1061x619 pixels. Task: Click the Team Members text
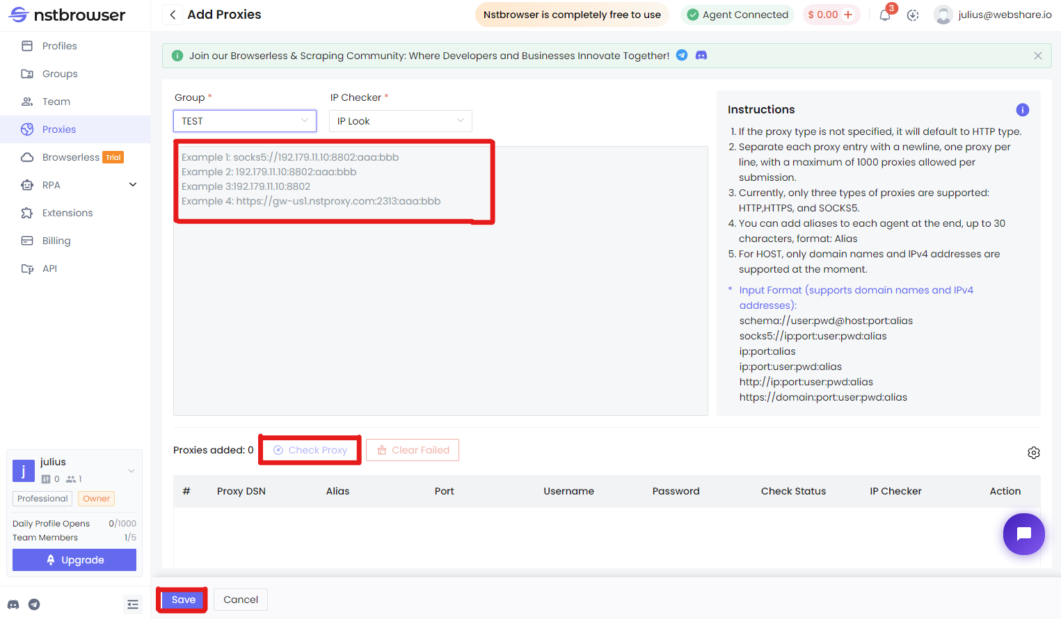coord(45,538)
